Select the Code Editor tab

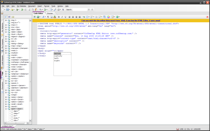(38, 13)
